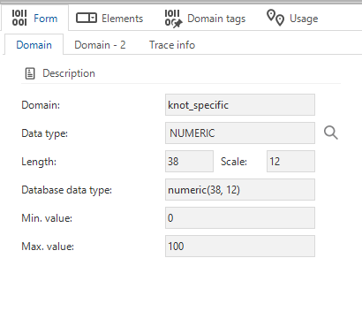Click the Min. value: label

click(47, 218)
